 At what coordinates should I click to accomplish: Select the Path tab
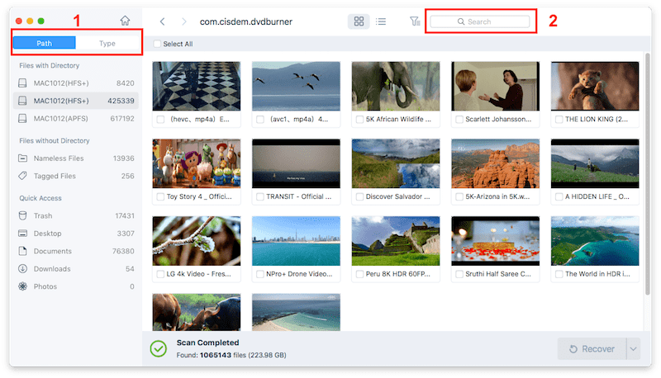[45, 43]
